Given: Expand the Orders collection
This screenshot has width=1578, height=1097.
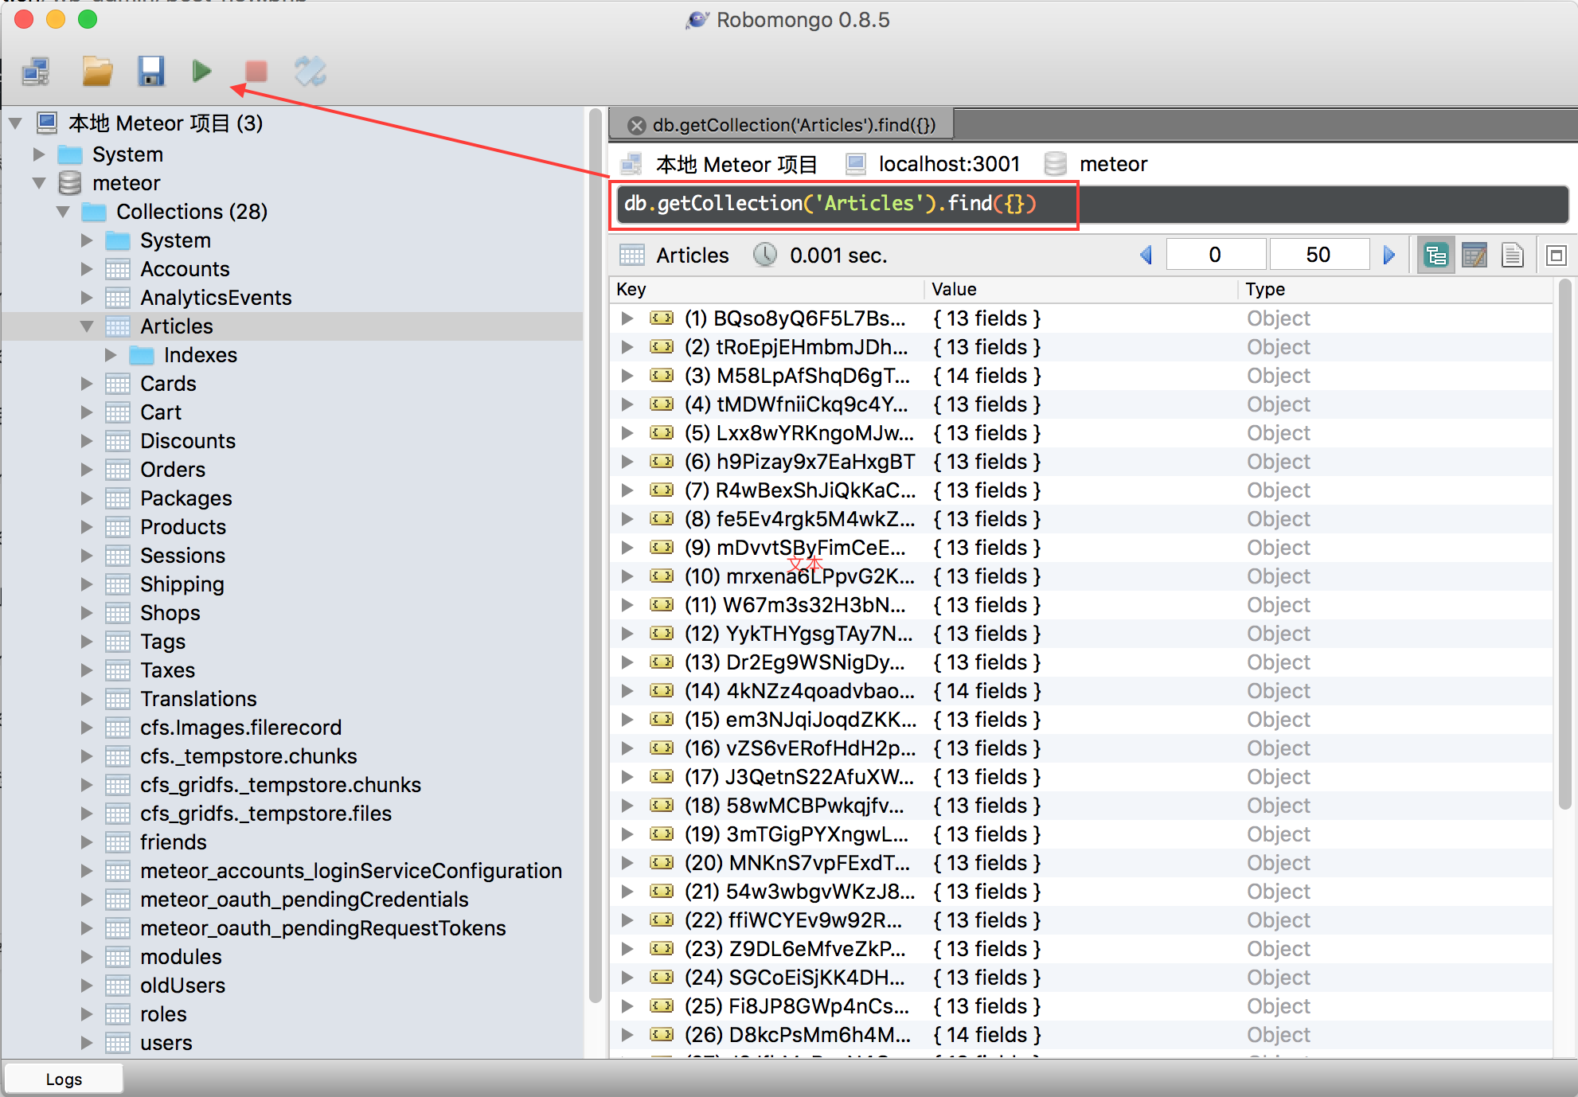Looking at the screenshot, I should [87, 470].
